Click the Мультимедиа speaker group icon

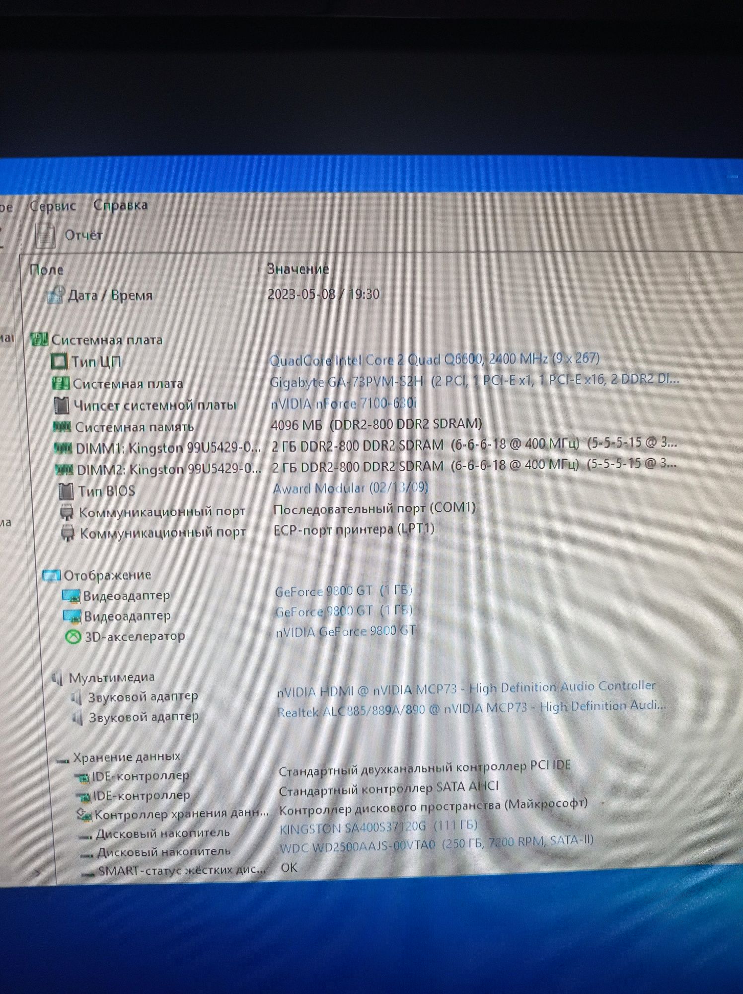58,678
